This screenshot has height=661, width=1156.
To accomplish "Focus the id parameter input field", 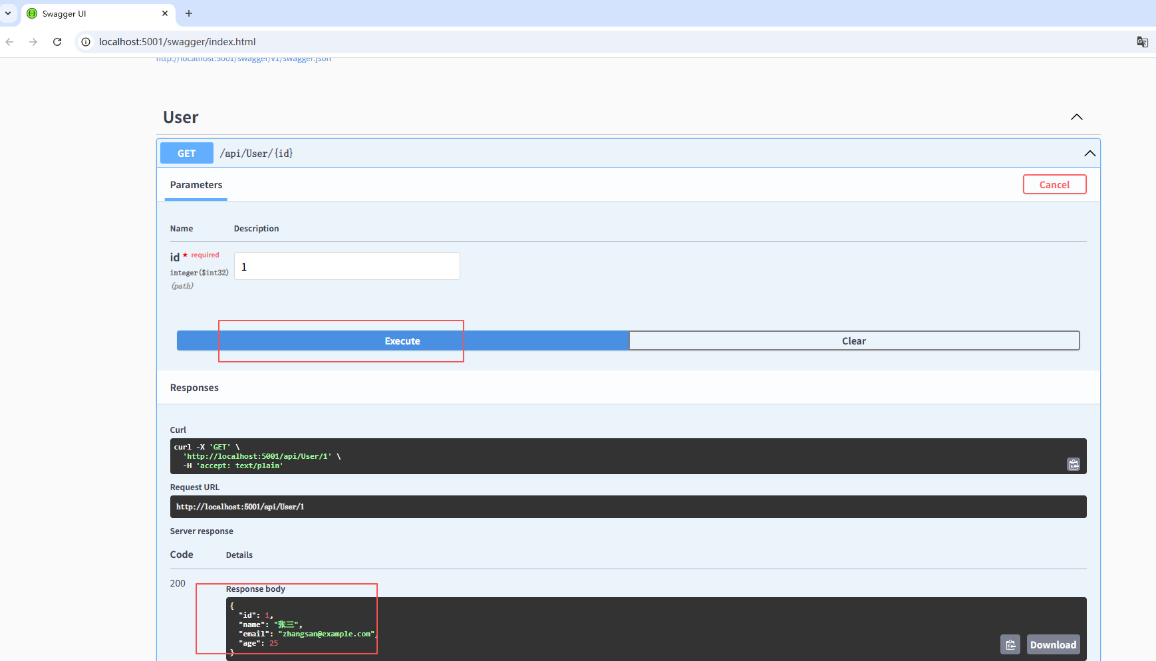I will point(347,267).
